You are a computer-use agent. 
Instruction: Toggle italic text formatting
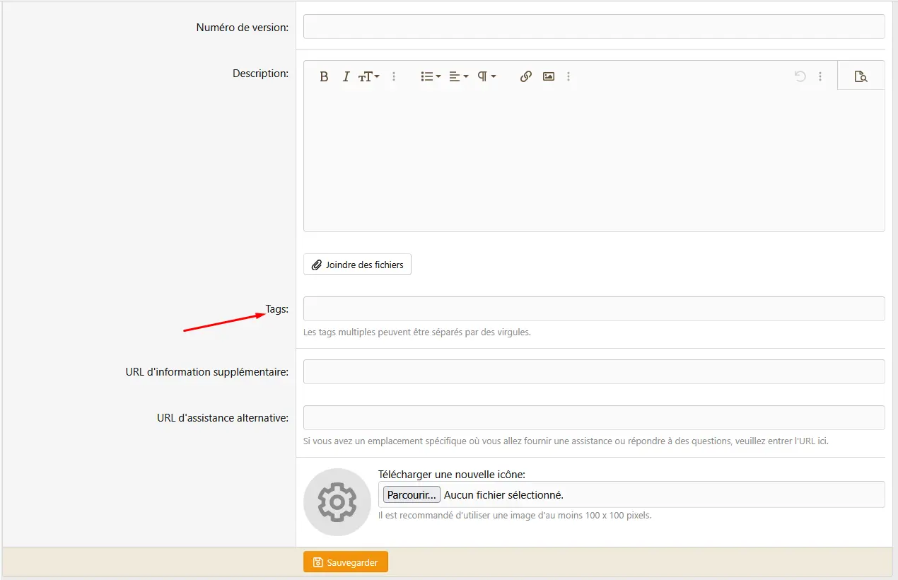tap(346, 76)
